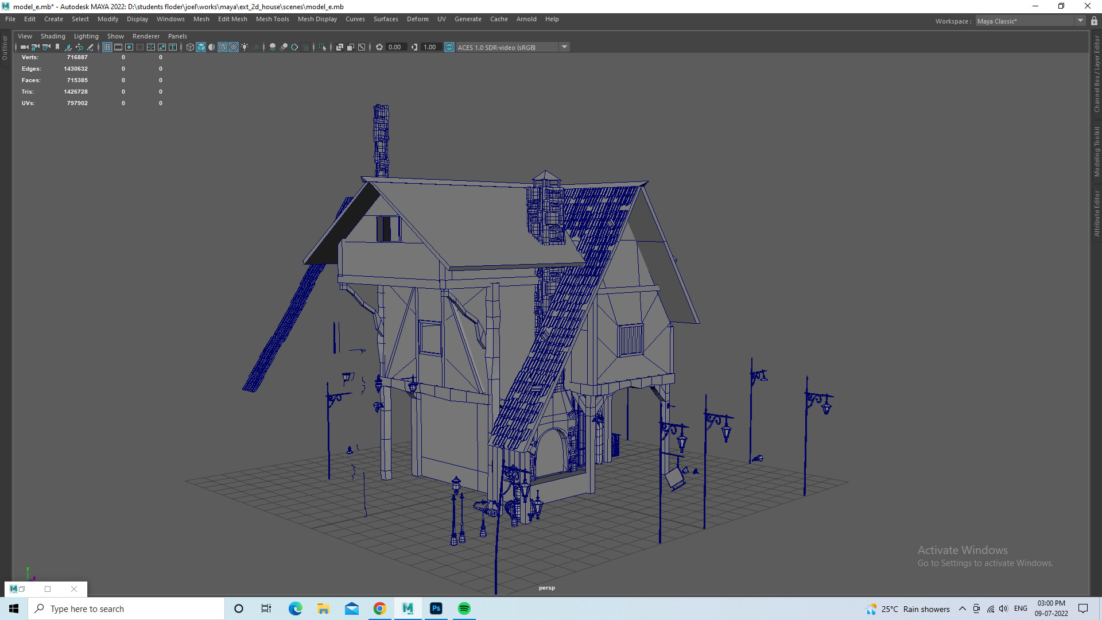The width and height of the screenshot is (1102, 620).
Task: Toggle the Resolution Gate display
Action: pyautogui.click(x=129, y=47)
